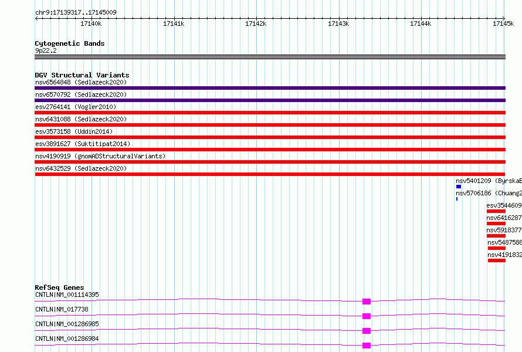Select the exon box of CNTLN NM_001286985
The width and height of the screenshot is (522, 352).
(367, 331)
